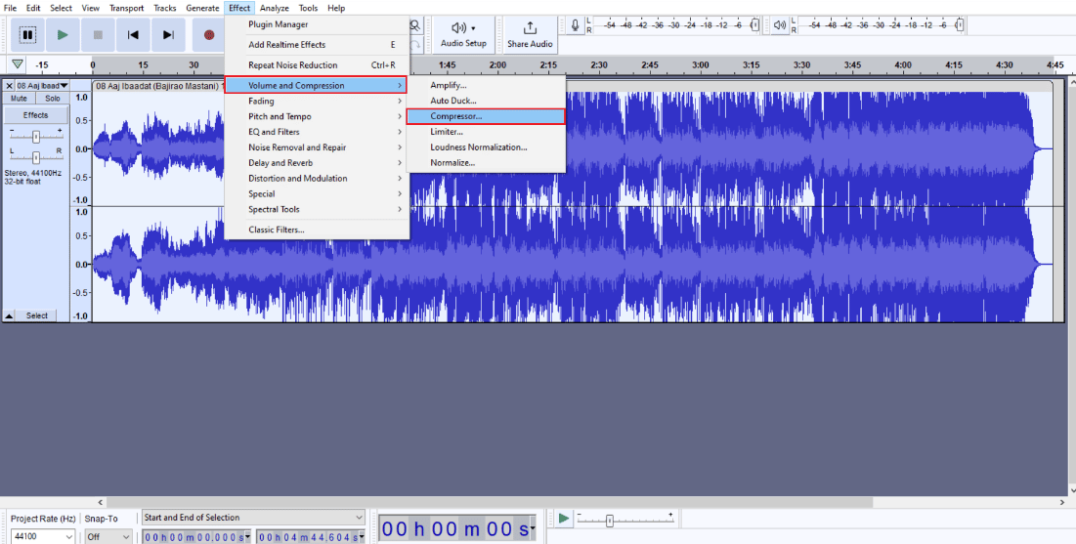The width and height of the screenshot is (1076, 544).
Task: Expand the Special submenu
Action: click(x=317, y=193)
